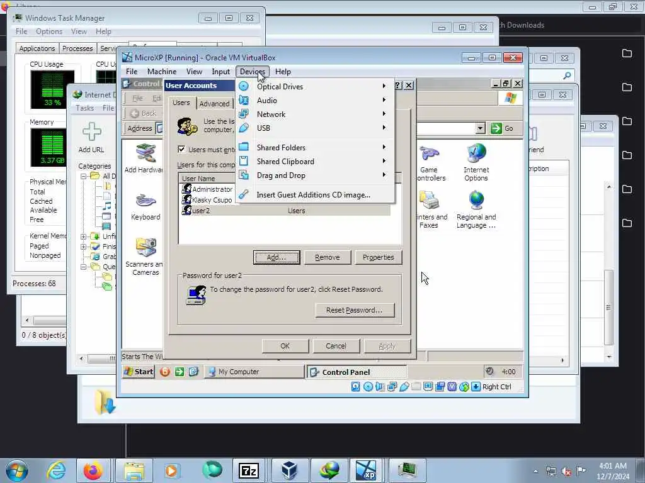This screenshot has width=645, height=483.
Task: Open Shared Clipboard submenu entry
Action: pyautogui.click(x=315, y=162)
